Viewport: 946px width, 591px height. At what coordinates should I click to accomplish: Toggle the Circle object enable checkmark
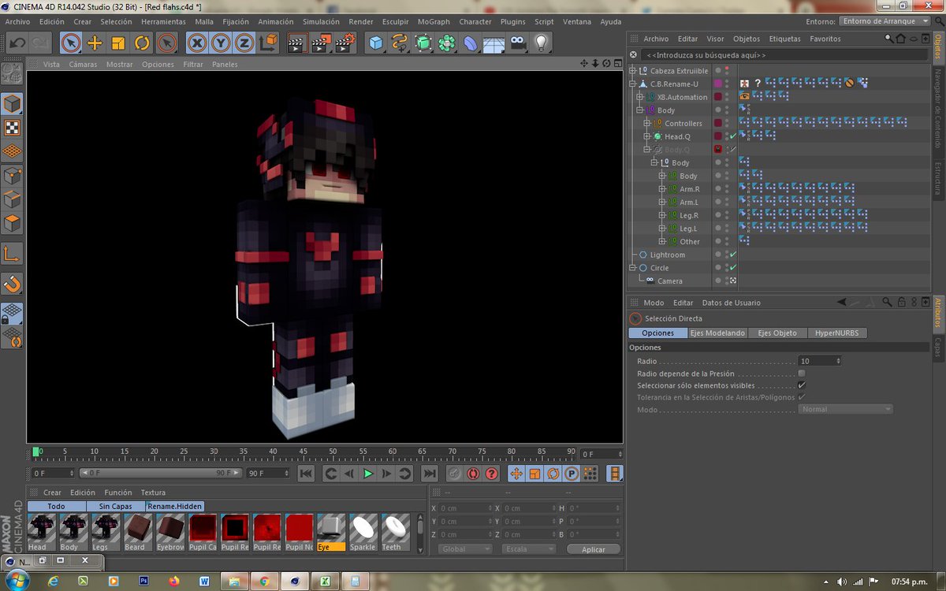click(x=733, y=268)
